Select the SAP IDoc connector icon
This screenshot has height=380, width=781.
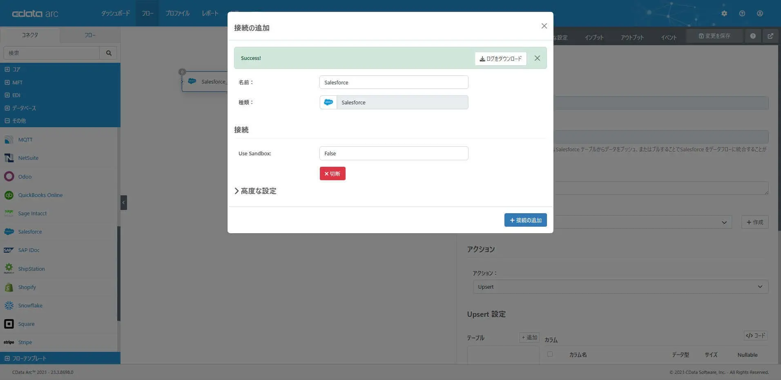pos(9,250)
